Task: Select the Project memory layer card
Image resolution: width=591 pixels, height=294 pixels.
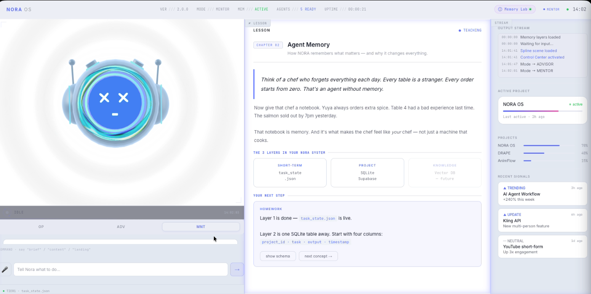Action: coord(367,172)
